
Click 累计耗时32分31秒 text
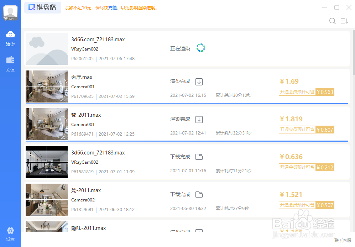pos(234,133)
